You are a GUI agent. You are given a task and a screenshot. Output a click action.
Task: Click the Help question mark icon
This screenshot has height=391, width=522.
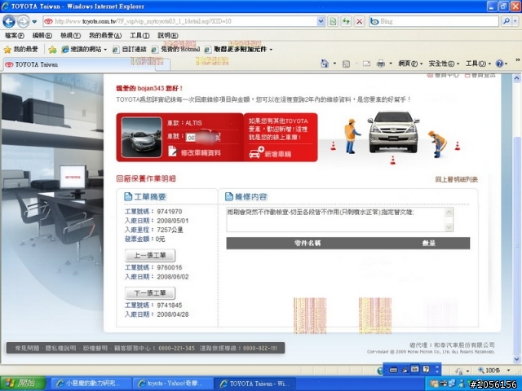pyautogui.click(x=499, y=64)
